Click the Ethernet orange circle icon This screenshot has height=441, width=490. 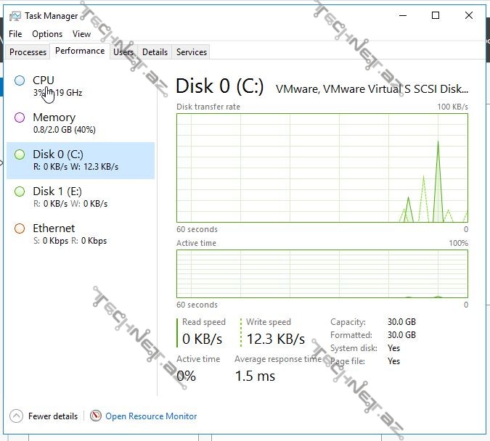pyautogui.click(x=20, y=228)
